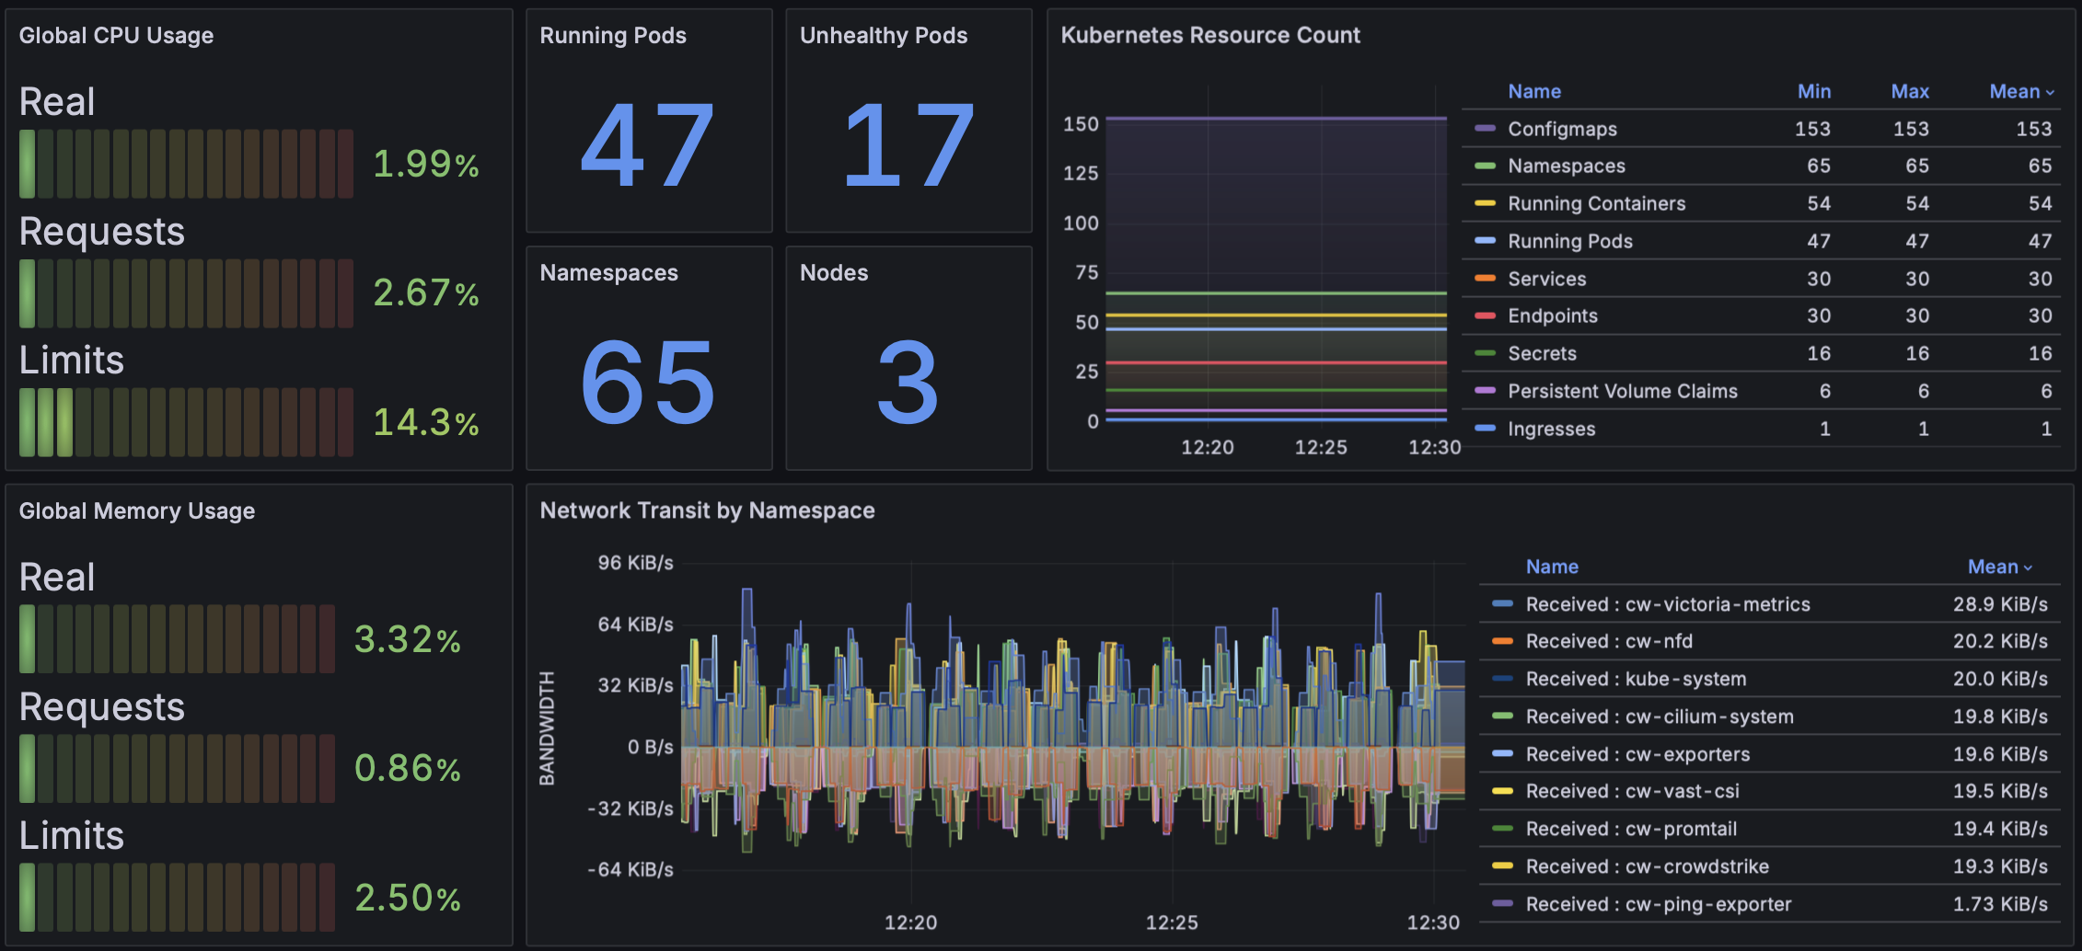Sort the resource legend by Min column

coord(1813,91)
